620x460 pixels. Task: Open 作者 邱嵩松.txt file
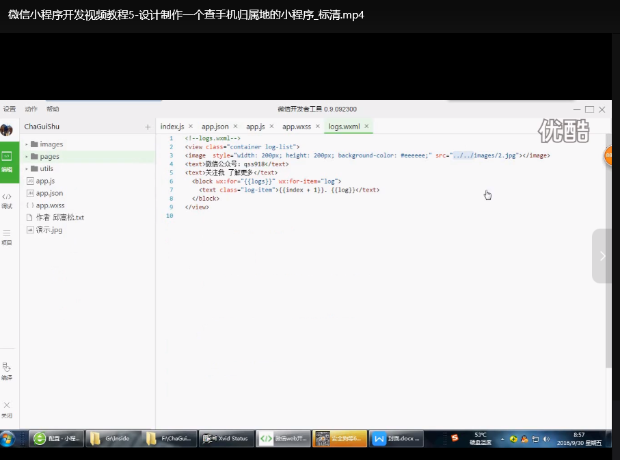point(60,217)
